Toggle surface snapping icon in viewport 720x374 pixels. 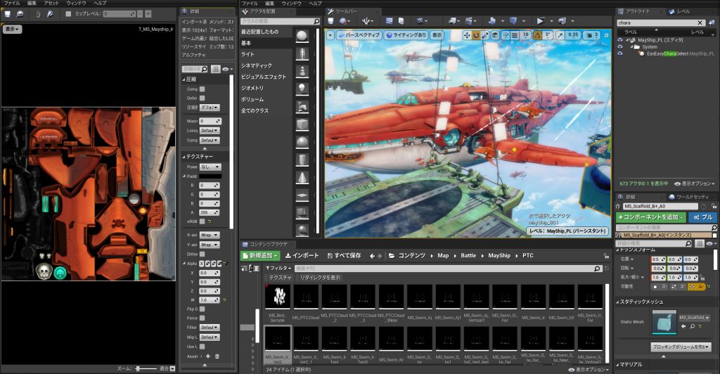pos(506,35)
